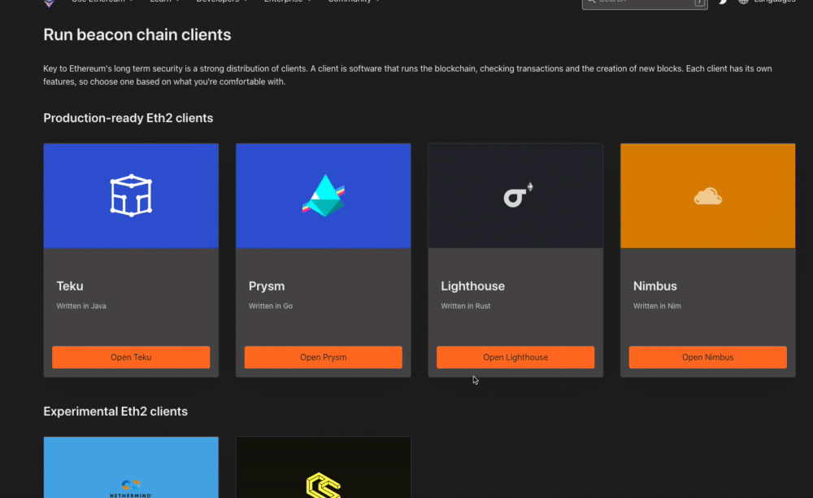Click the 'Written in Java' text
The width and height of the screenshot is (813, 498).
[81, 306]
